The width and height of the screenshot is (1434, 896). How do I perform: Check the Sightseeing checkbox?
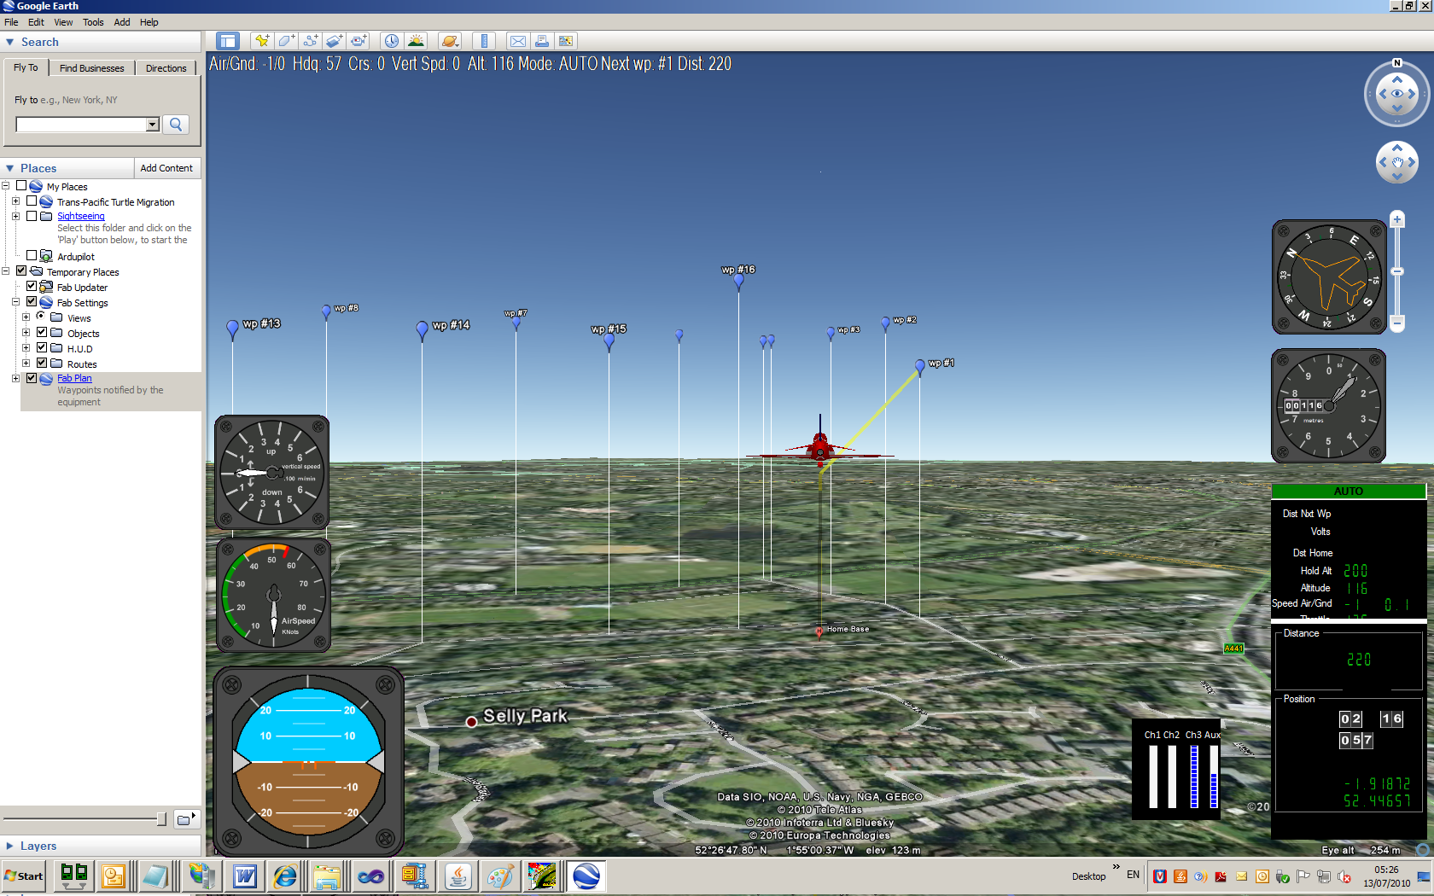pyautogui.click(x=32, y=216)
